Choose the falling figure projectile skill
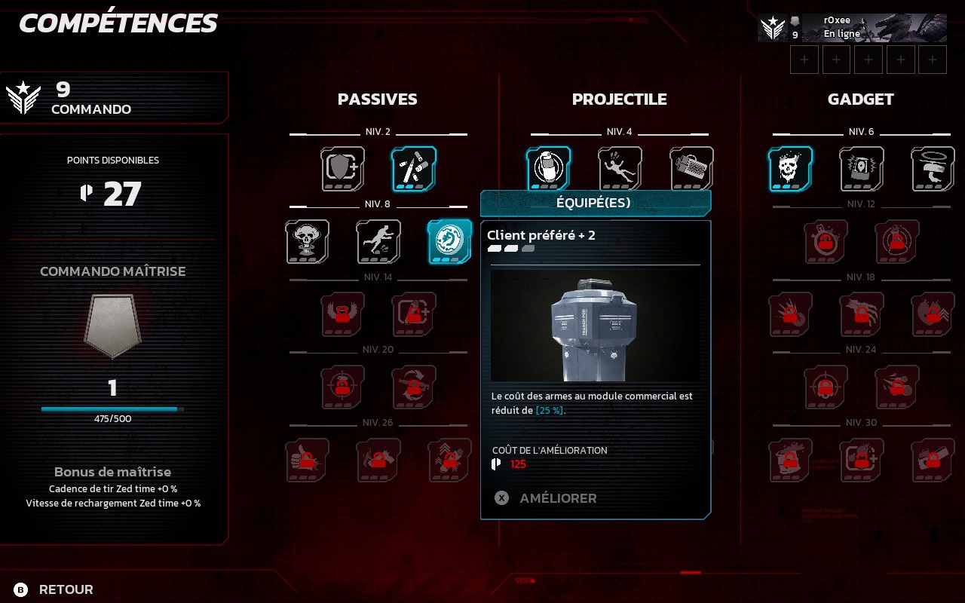This screenshot has height=603, width=965. pos(620,168)
